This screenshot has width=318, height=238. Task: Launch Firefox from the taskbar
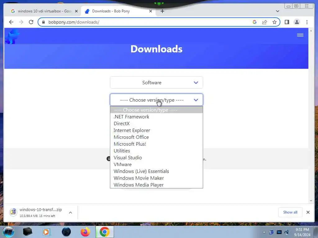(x=85, y=232)
